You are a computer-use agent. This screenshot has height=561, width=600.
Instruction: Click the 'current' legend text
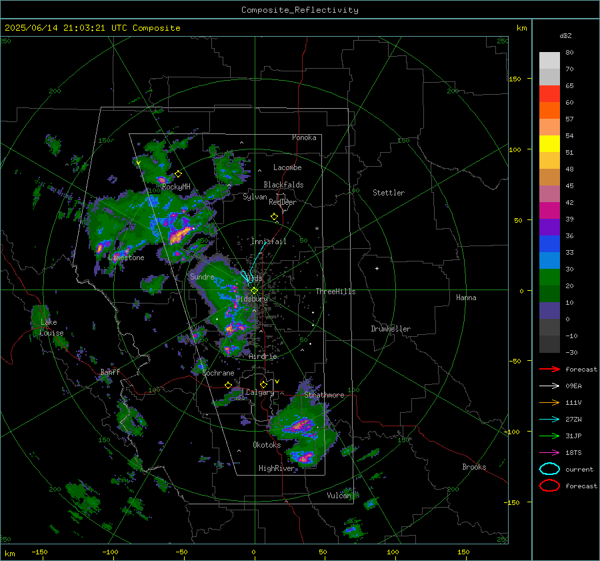pyautogui.click(x=579, y=469)
